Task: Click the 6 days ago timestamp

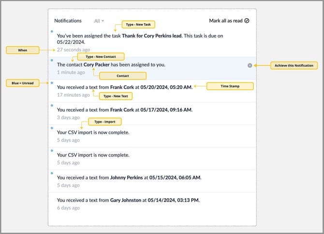Action: pos(68,208)
